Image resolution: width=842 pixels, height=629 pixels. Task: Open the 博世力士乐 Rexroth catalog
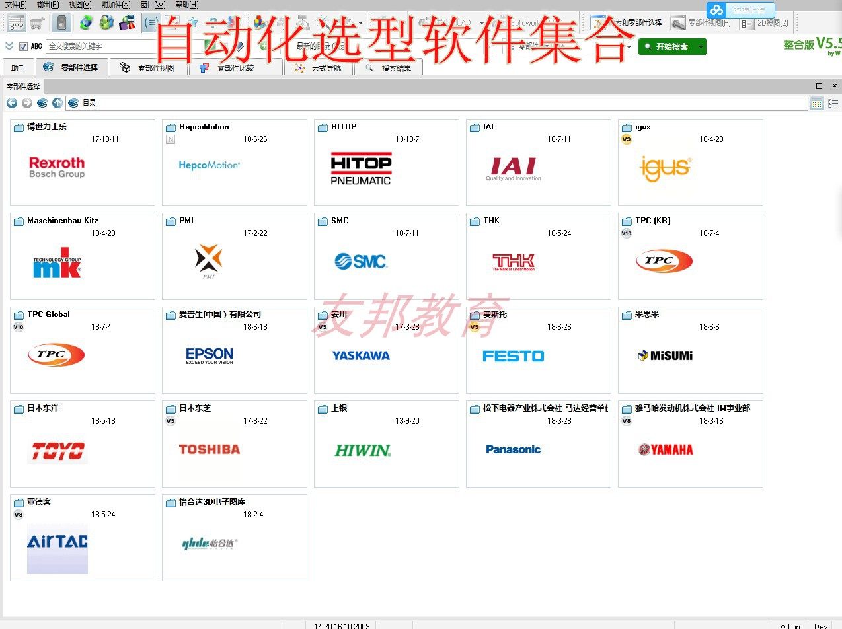point(83,163)
